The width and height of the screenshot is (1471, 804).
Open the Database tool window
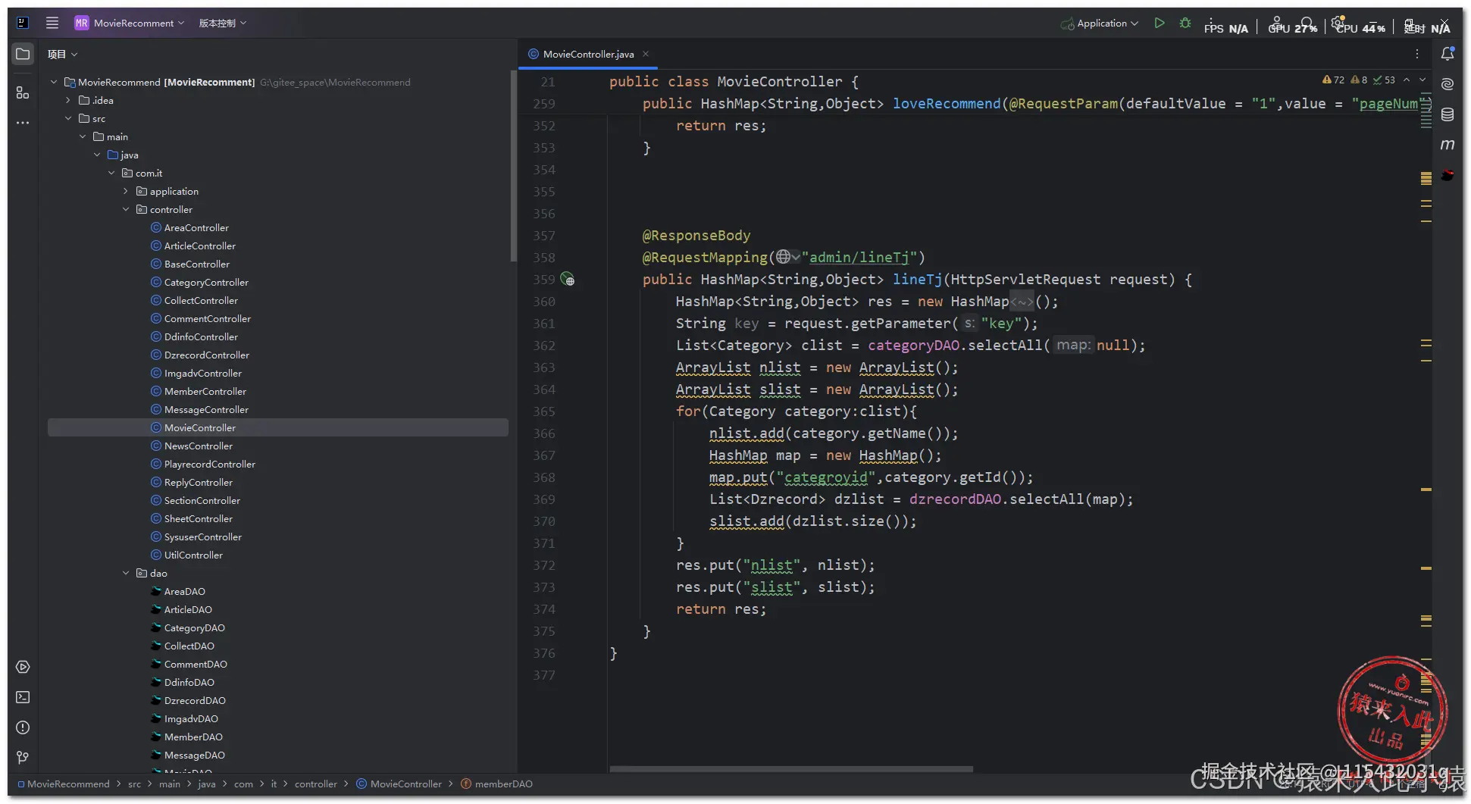(x=1448, y=114)
